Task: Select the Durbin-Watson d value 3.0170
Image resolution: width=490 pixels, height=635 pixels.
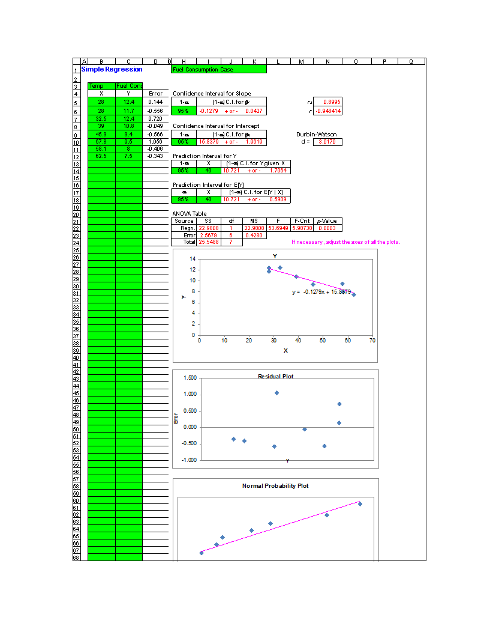Action: 327,142
